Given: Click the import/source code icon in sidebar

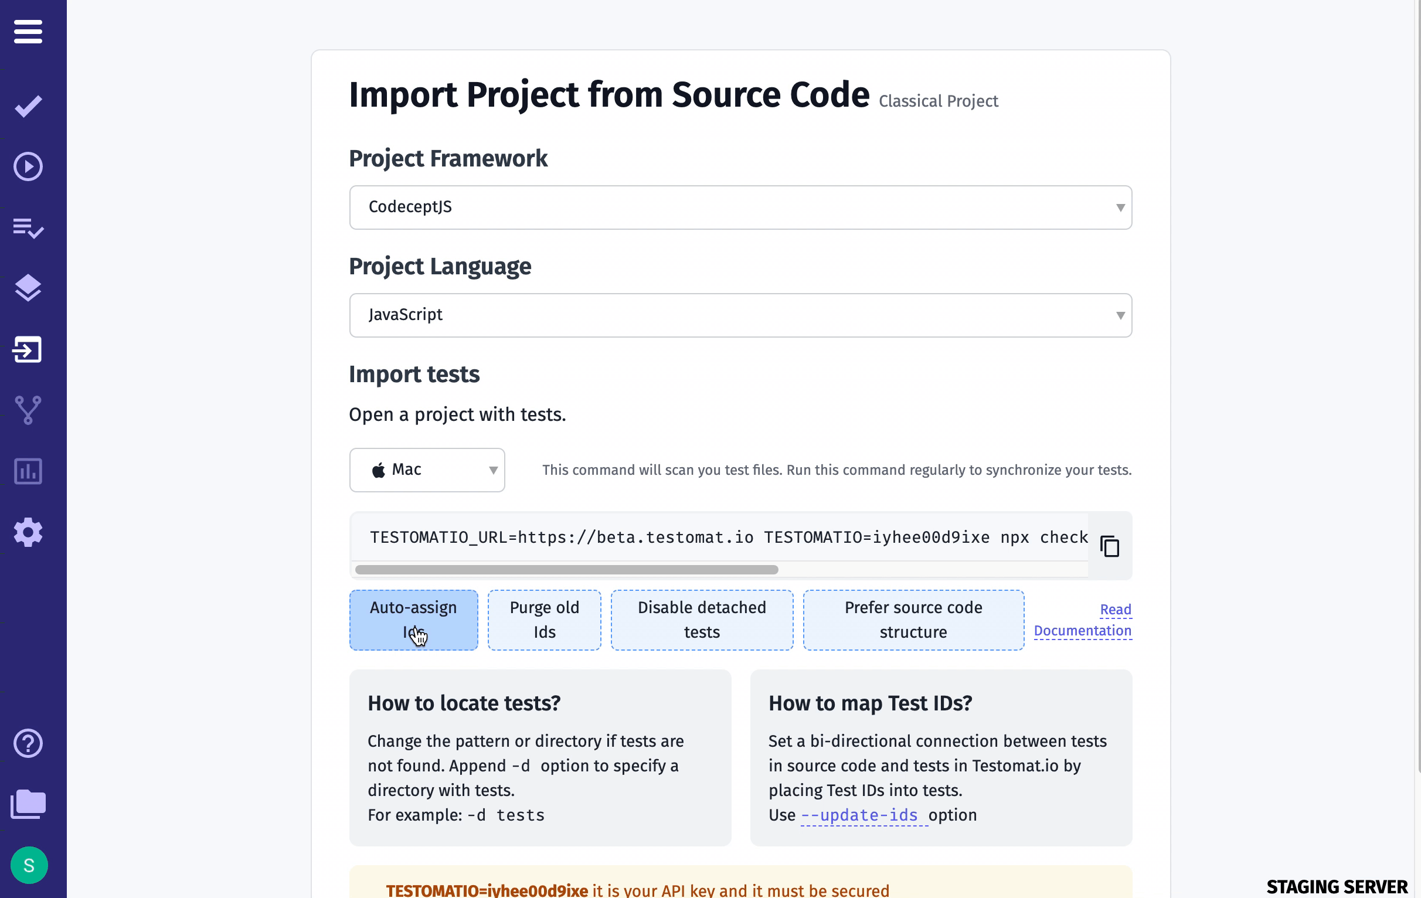Looking at the screenshot, I should click(x=28, y=349).
